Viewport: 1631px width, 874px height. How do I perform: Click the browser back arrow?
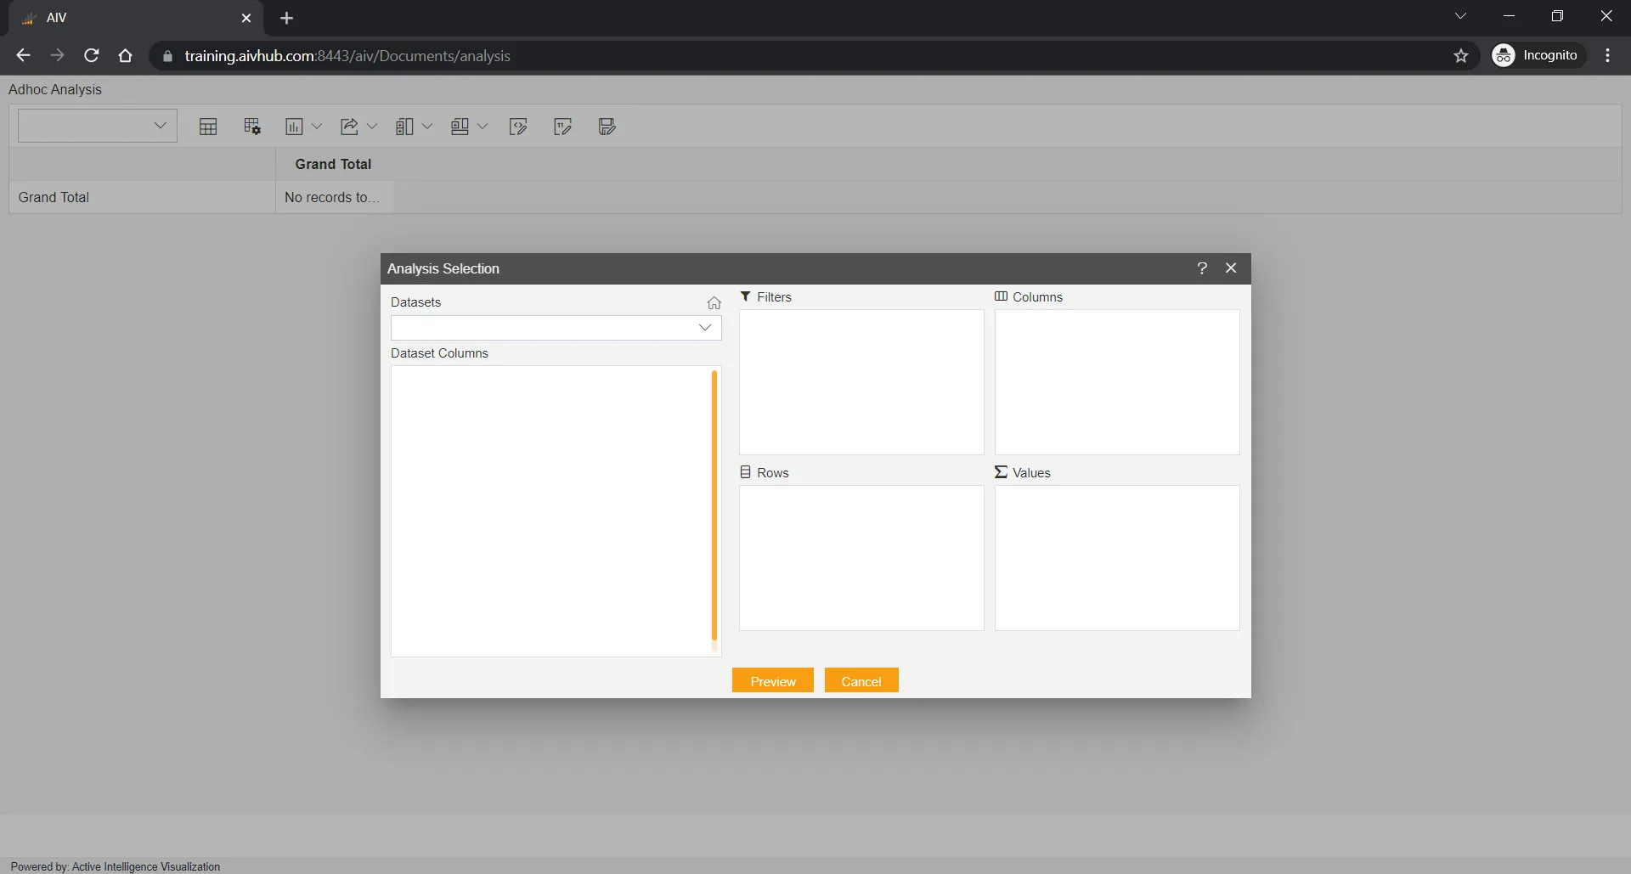click(23, 55)
